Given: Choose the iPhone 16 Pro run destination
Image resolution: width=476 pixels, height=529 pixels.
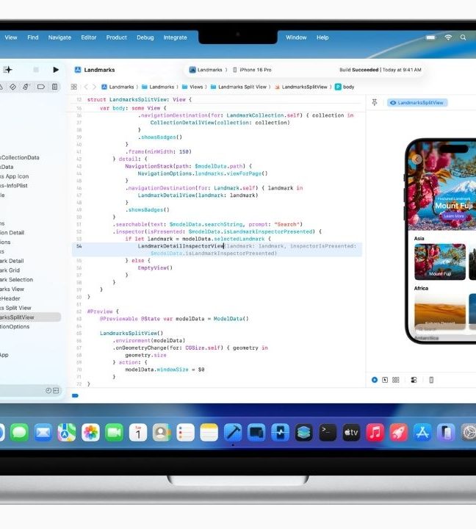Looking at the screenshot, I should click(253, 70).
